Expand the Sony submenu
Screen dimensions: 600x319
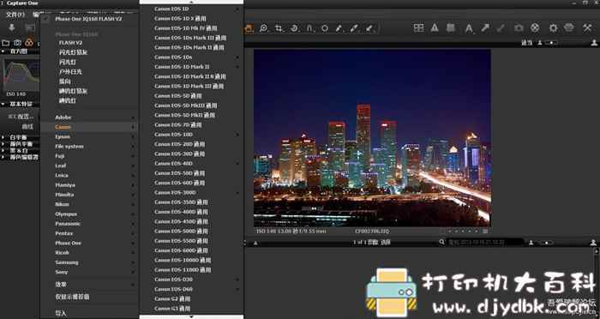[x=89, y=272]
